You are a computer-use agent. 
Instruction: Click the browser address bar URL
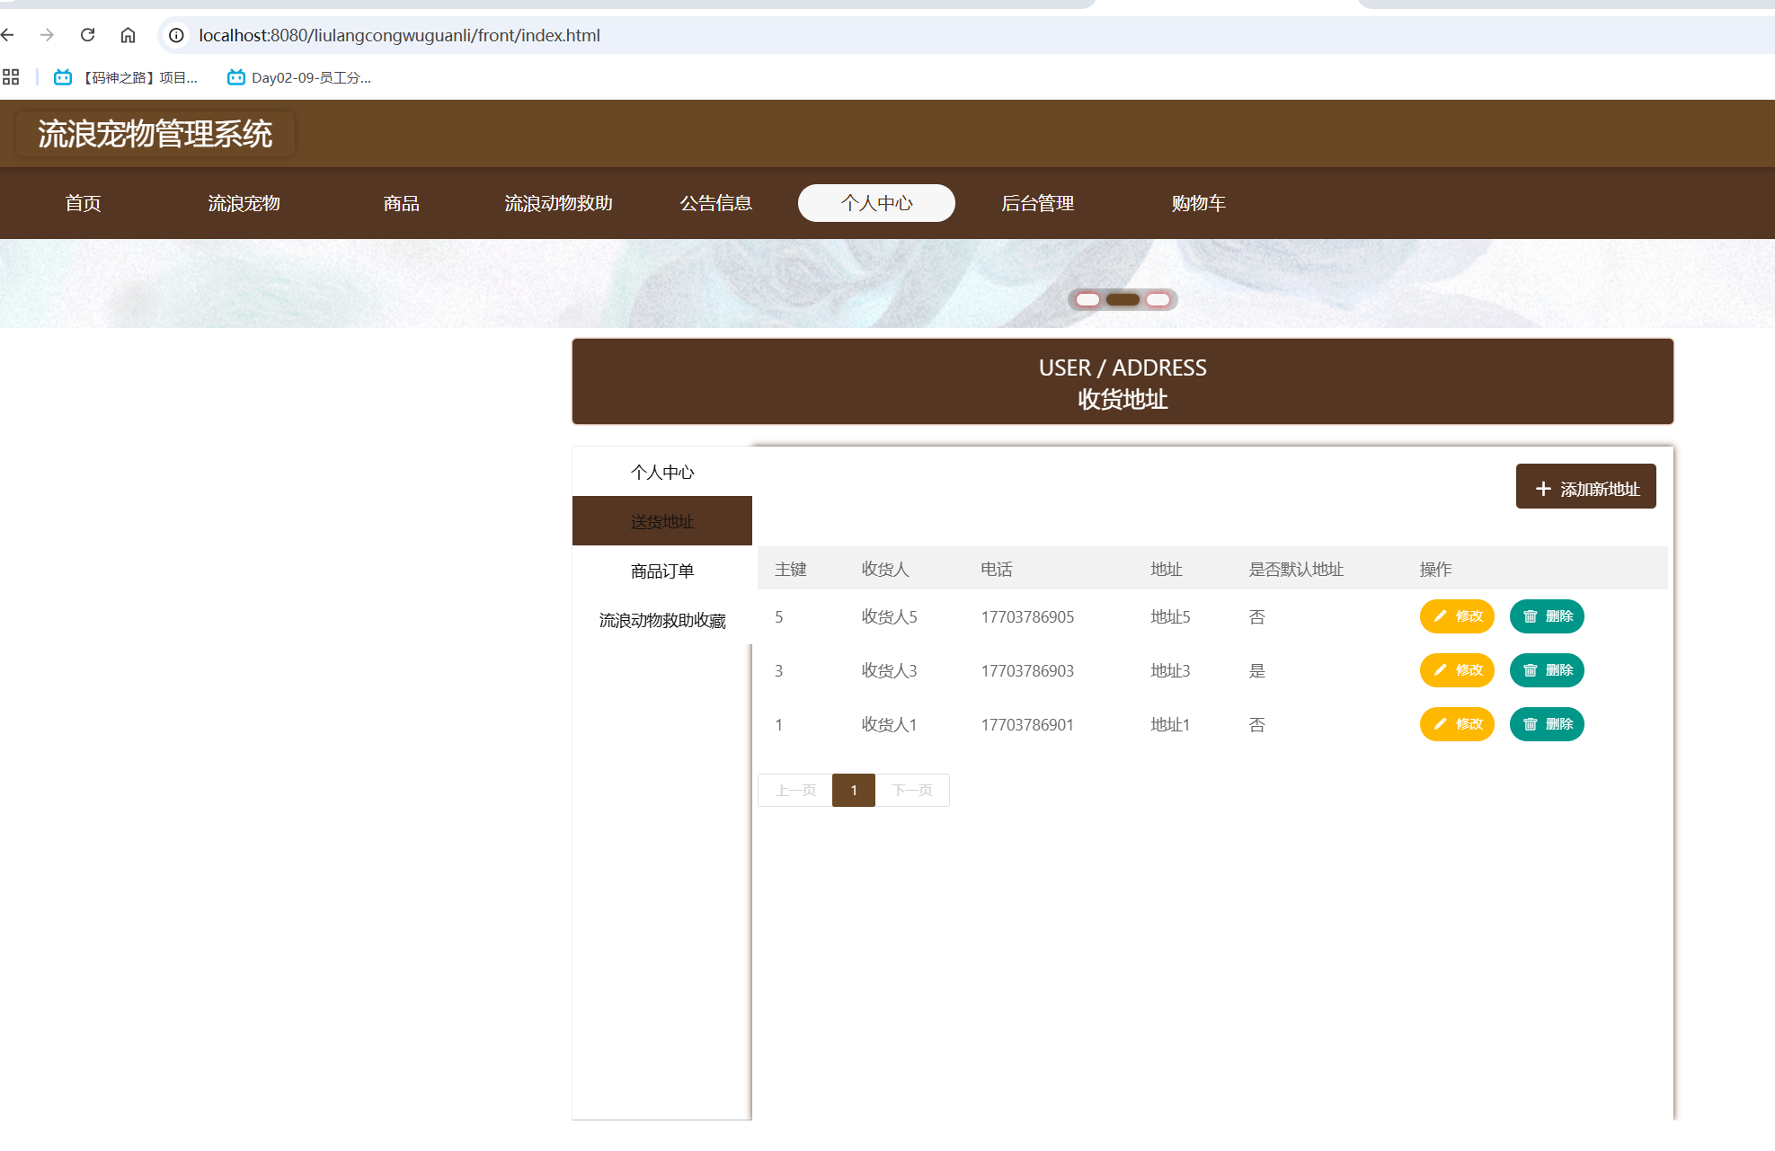[400, 35]
